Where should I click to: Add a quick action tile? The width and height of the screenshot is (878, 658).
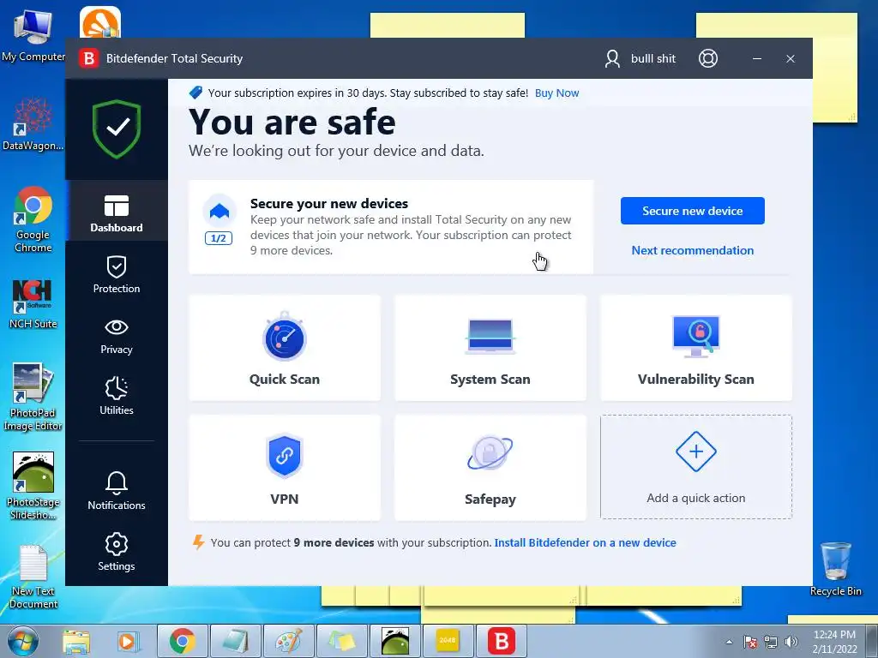[x=696, y=467]
